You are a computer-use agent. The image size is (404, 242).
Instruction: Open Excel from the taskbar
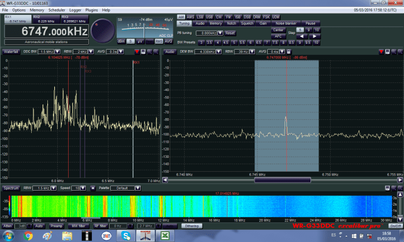point(164,236)
